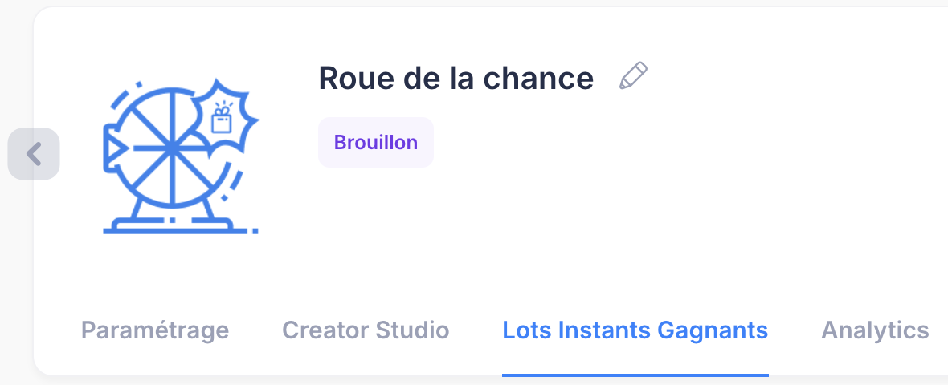Click the blue underline beneath the active tab

coord(635,375)
